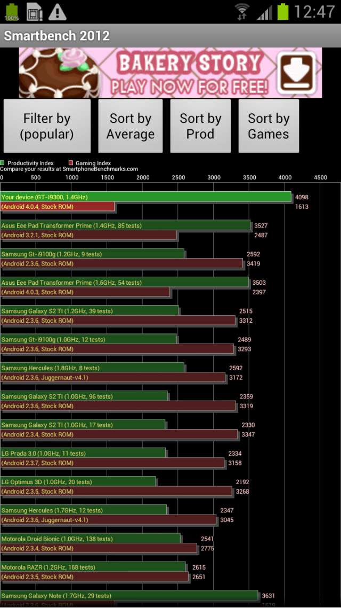Select Motorola RAZR 1.2GHz 168 tests bar

pyautogui.click(x=93, y=567)
